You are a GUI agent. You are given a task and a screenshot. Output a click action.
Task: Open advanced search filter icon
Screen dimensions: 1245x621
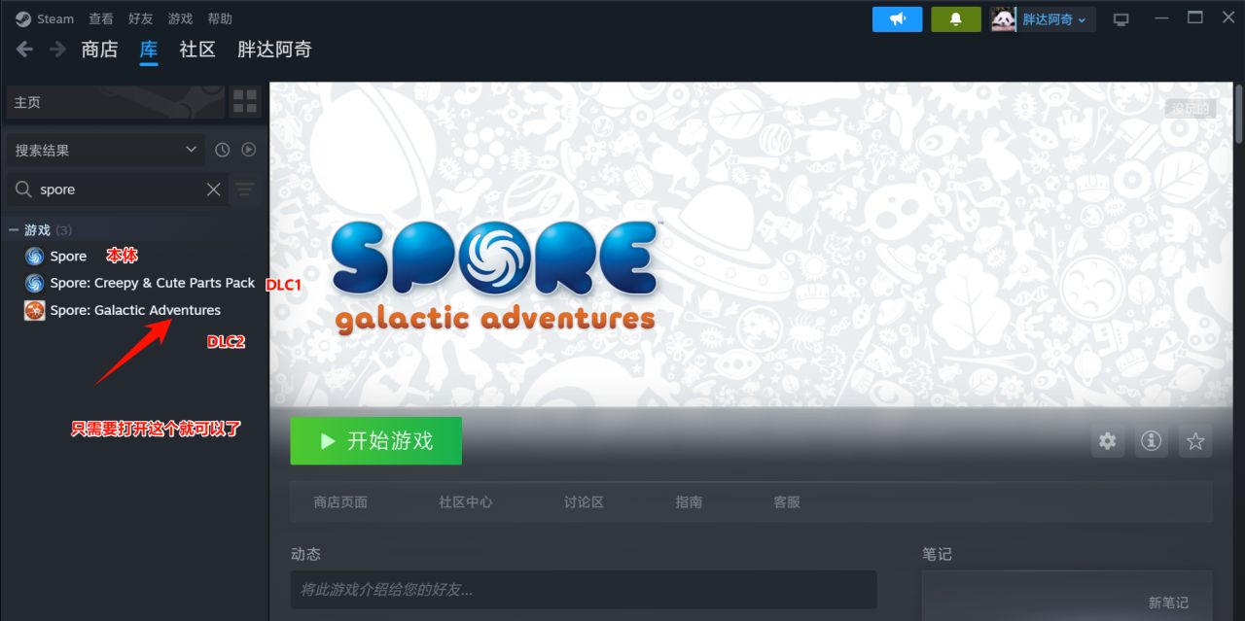(245, 190)
